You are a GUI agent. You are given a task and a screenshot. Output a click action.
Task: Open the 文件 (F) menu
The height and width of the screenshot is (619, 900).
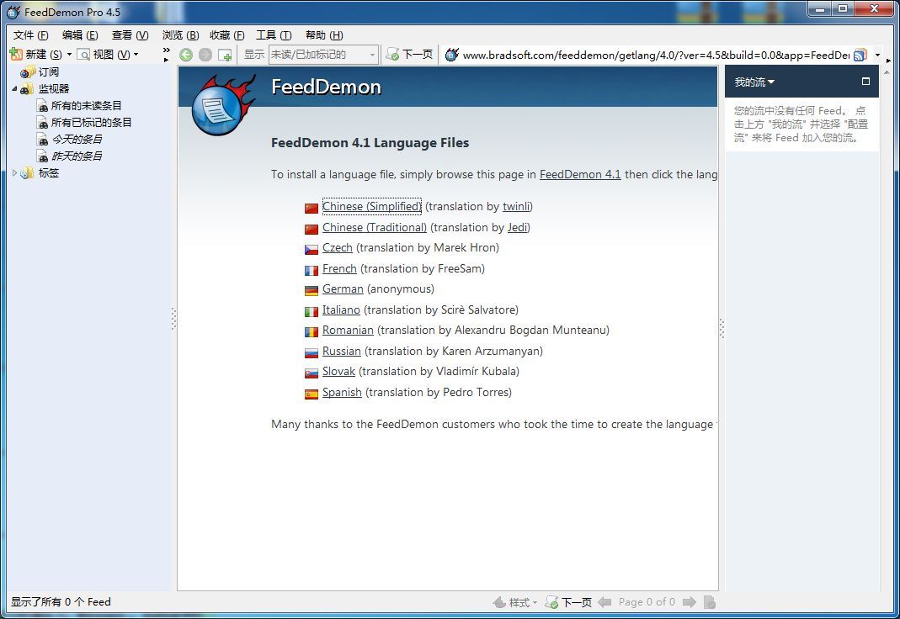tap(30, 35)
